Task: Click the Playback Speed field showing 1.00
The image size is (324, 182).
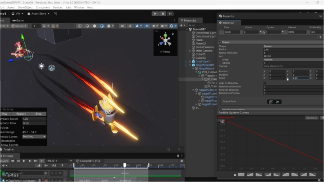Action: pyautogui.click(x=34, y=119)
